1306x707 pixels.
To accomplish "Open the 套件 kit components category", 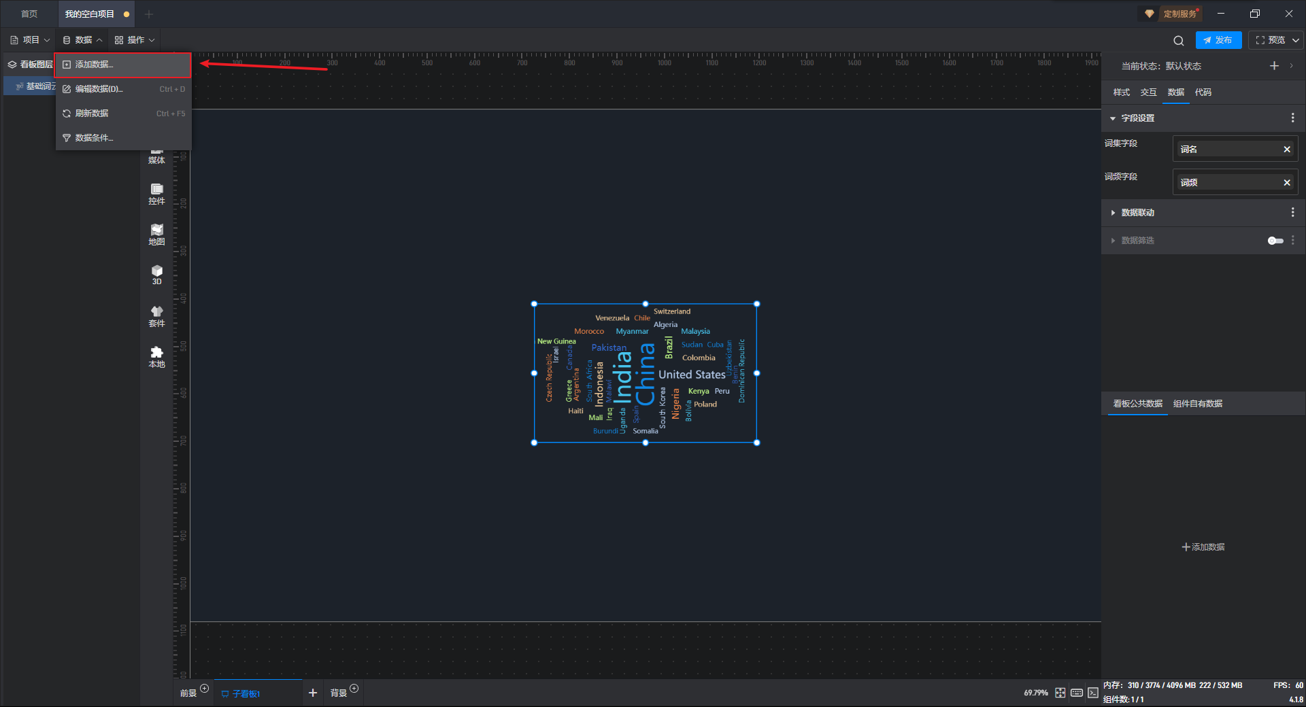I will click(156, 315).
